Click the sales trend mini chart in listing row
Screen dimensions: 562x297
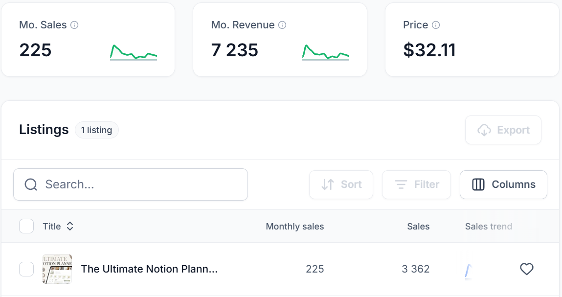[469, 272]
